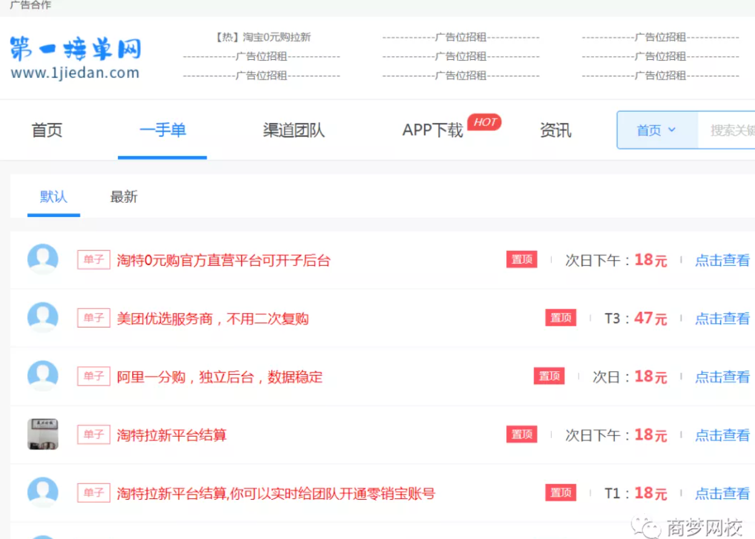Click 置顶 badge on 淘特0元购 row
Image resolution: width=755 pixels, height=539 pixels.
522,260
